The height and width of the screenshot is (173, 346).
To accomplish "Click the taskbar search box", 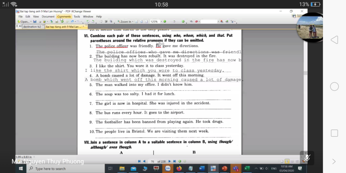I will click(66, 169).
